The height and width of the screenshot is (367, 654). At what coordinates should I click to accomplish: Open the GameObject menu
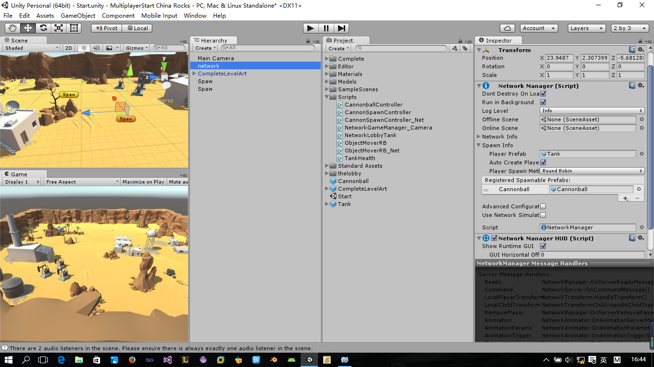point(78,15)
